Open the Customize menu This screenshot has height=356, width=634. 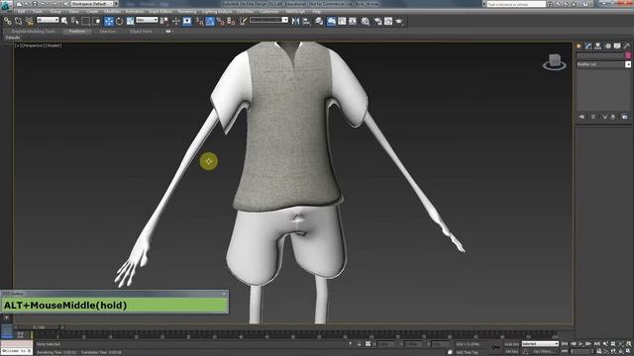[268, 12]
